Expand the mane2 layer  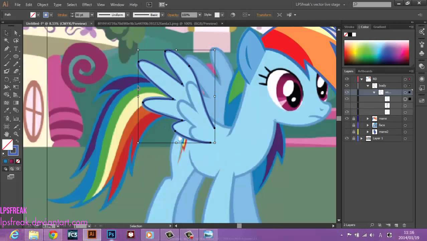(x=368, y=132)
